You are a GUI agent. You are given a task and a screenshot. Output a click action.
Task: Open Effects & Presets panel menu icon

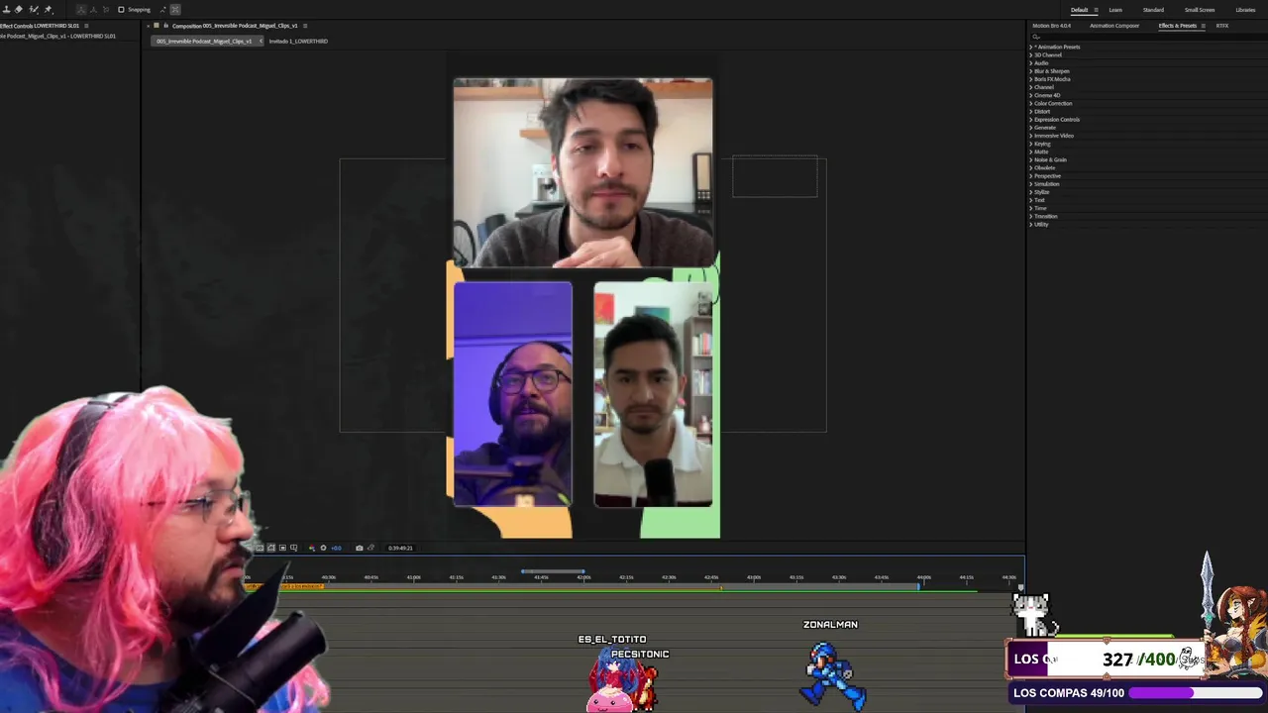(1204, 26)
